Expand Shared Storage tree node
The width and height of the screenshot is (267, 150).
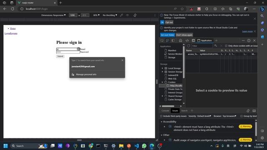coord(162,96)
